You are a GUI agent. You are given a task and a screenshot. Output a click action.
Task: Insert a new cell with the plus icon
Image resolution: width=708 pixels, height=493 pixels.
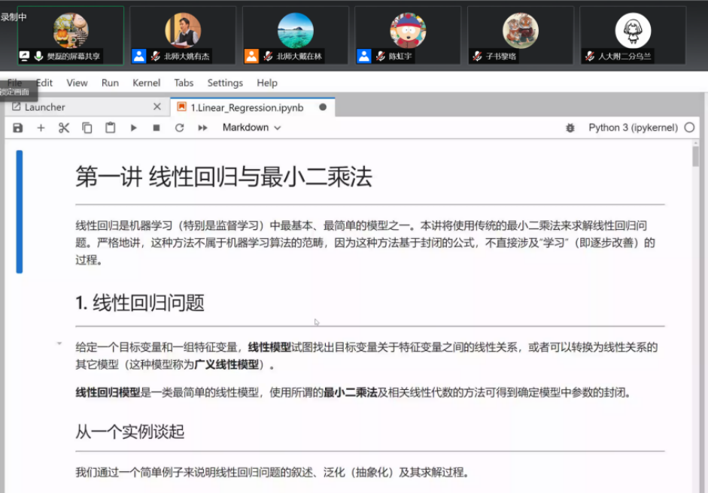[41, 128]
